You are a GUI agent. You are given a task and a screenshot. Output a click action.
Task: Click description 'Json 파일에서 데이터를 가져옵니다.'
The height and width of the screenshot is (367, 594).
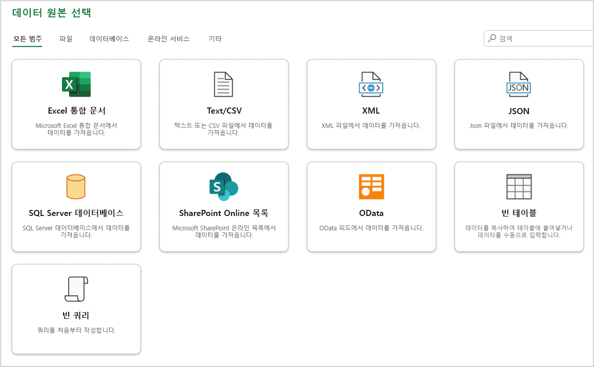[519, 125]
